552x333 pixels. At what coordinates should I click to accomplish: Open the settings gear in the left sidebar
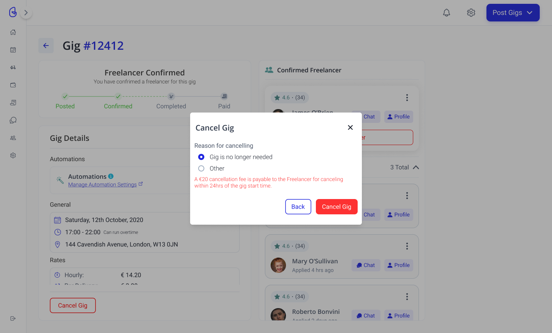13,155
